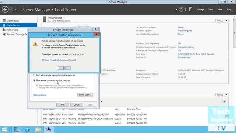Open the Windows Firewall with Advanced Security link
This screenshot has height=133, width=236.
click(x=59, y=60)
